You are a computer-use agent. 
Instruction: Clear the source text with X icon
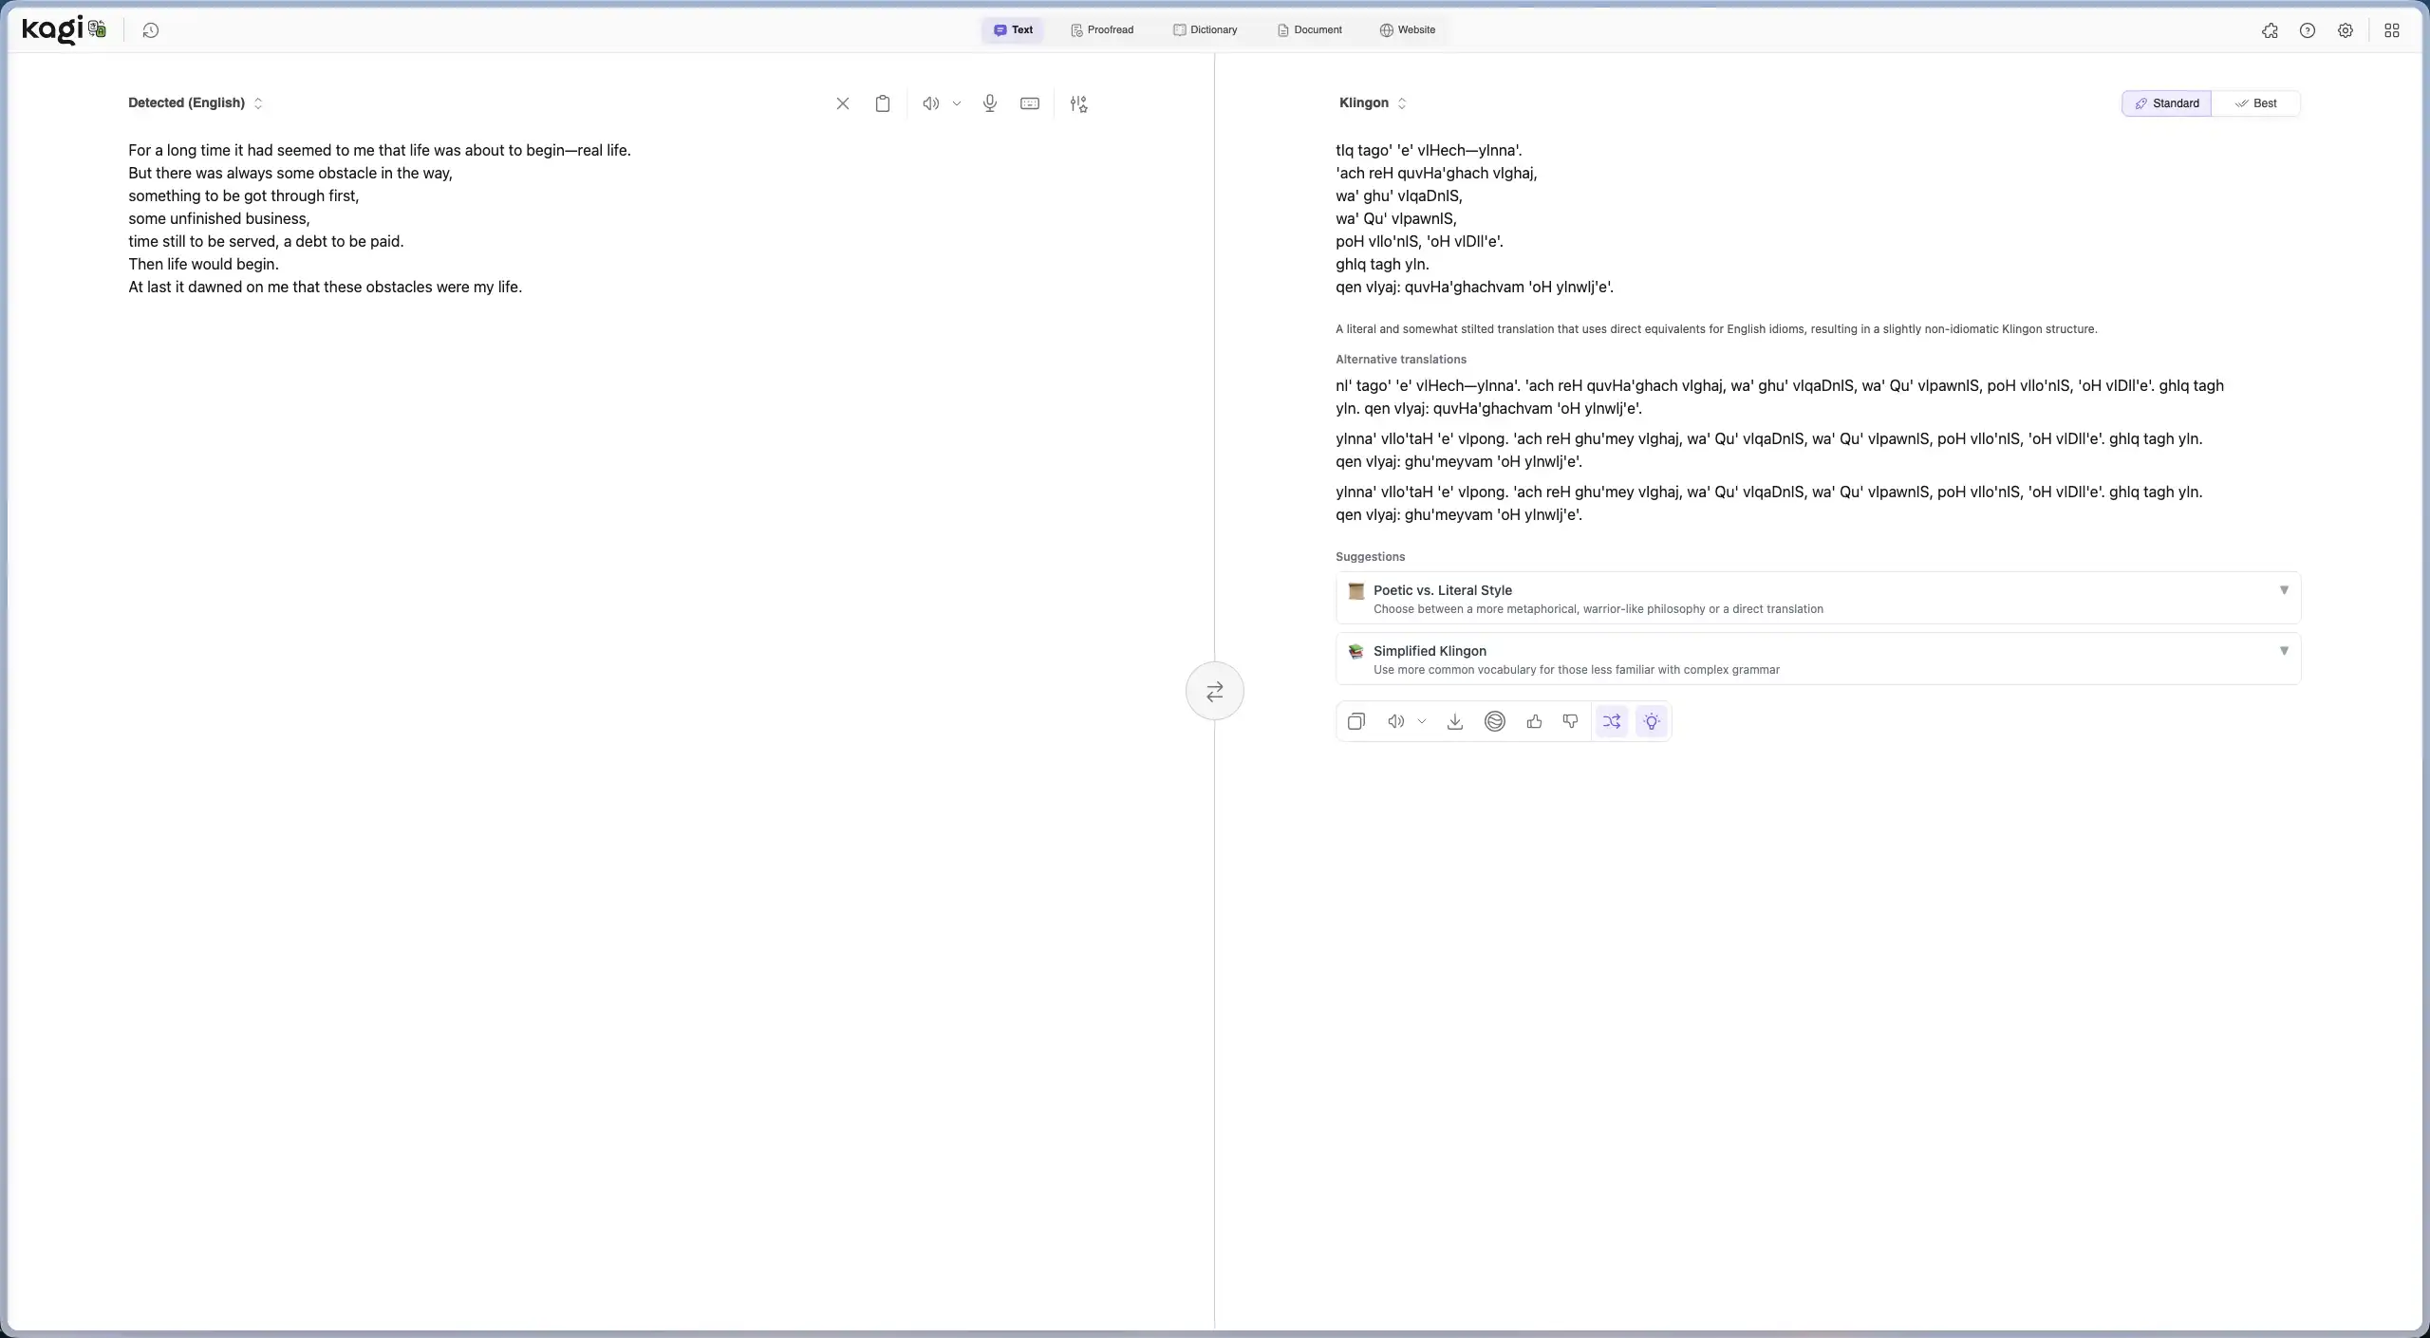coord(842,103)
